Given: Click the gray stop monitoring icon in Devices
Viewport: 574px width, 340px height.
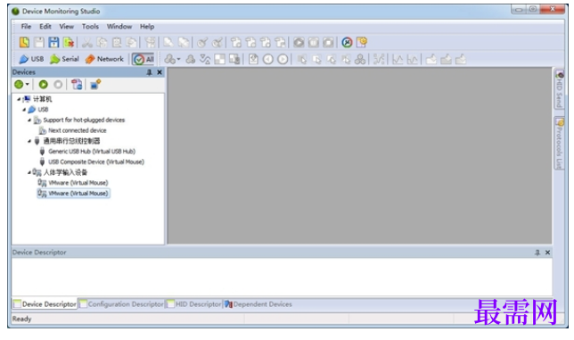Looking at the screenshot, I should [58, 85].
